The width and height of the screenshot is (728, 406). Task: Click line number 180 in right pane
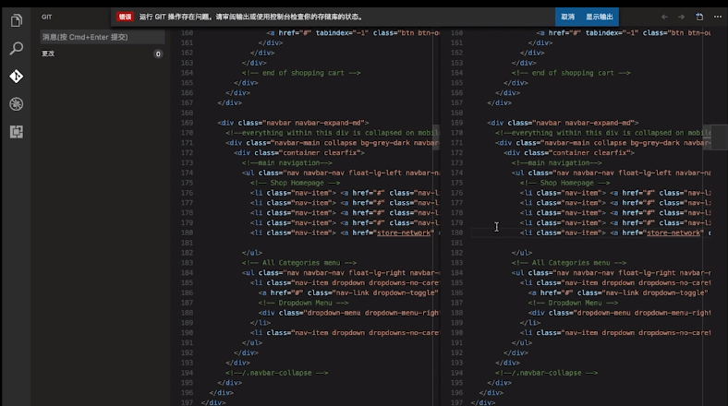pos(456,233)
